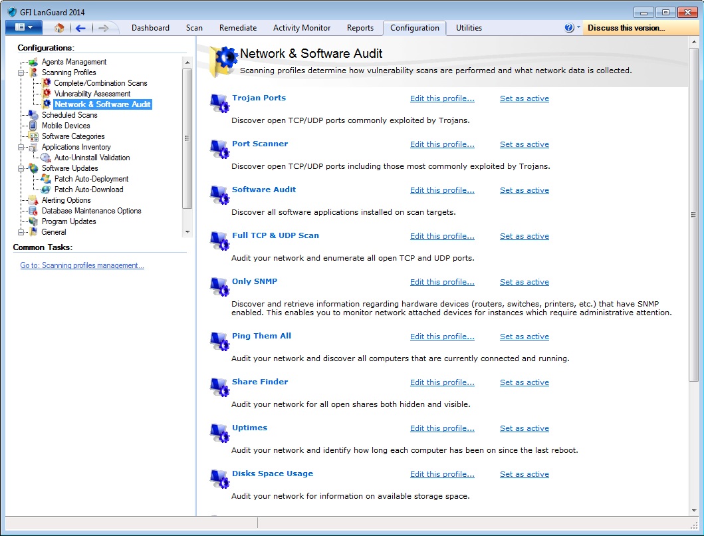Click the Only SNMP profile icon
704x536 pixels.
click(220, 287)
